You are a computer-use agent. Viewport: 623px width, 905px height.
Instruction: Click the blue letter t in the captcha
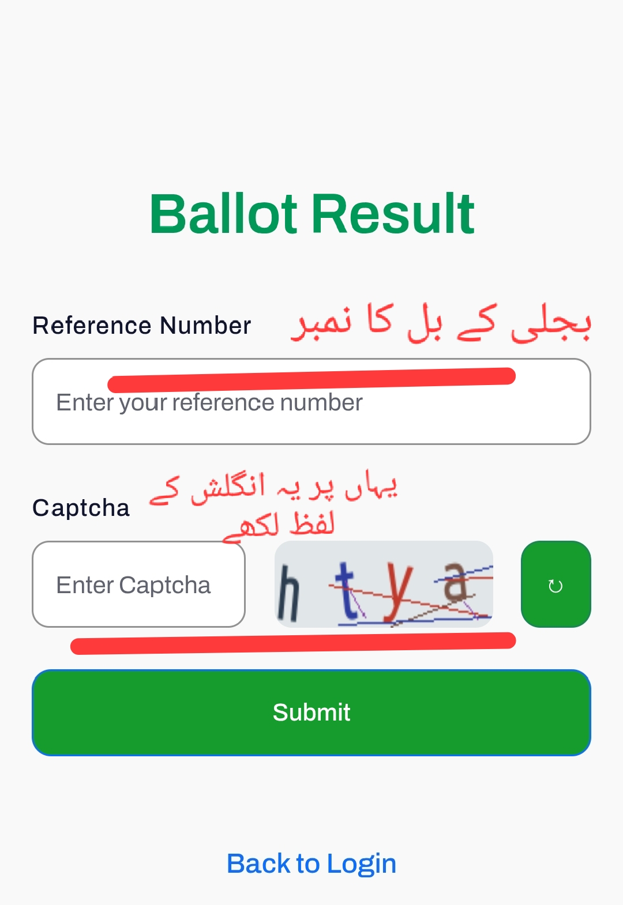346,591
